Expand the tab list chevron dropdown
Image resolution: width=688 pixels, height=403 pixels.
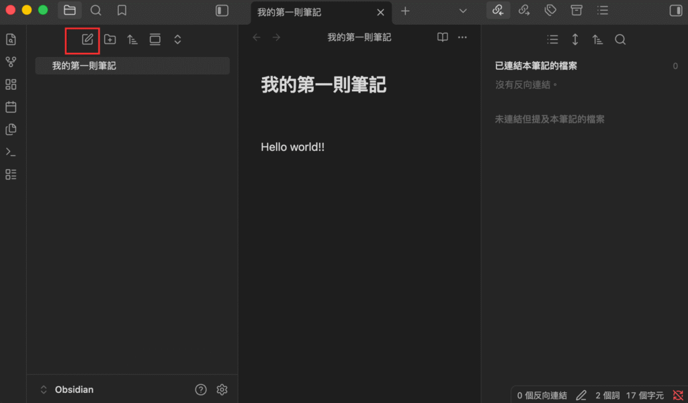[463, 11]
